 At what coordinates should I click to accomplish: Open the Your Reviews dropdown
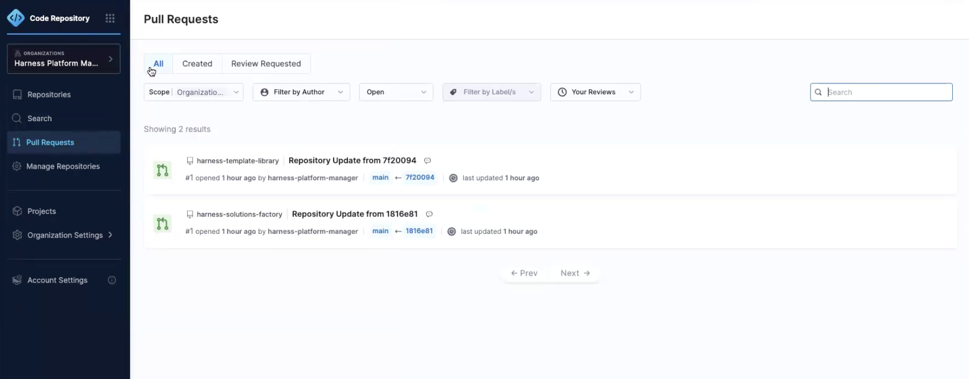click(x=595, y=92)
